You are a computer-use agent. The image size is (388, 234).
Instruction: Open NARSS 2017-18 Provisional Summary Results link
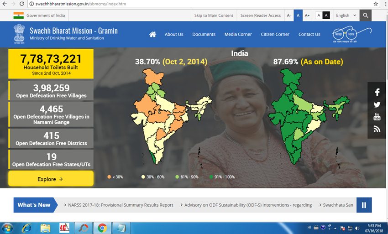click(x=121, y=205)
